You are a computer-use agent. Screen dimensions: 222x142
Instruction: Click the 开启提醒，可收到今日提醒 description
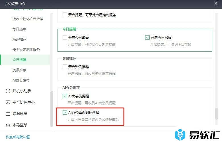[170, 45]
